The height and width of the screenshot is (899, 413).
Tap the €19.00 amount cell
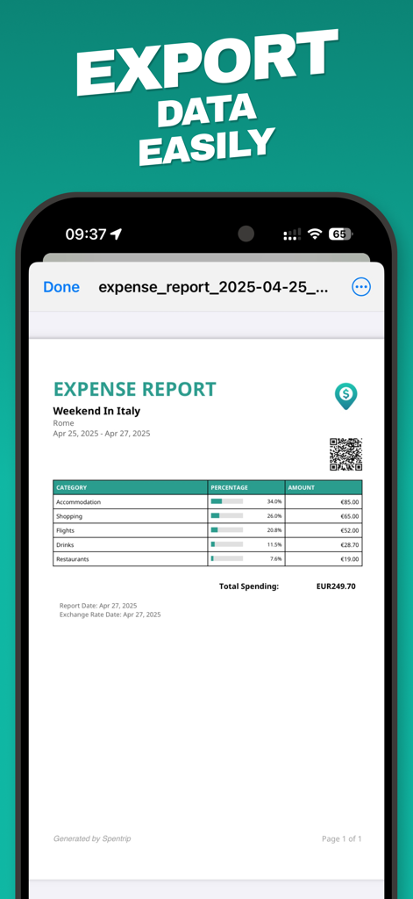pyautogui.click(x=324, y=559)
